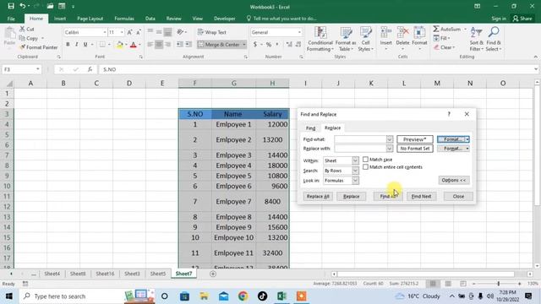Open Format as Table
The height and width of the screenshot is (304, 541).
coord(346,39)
